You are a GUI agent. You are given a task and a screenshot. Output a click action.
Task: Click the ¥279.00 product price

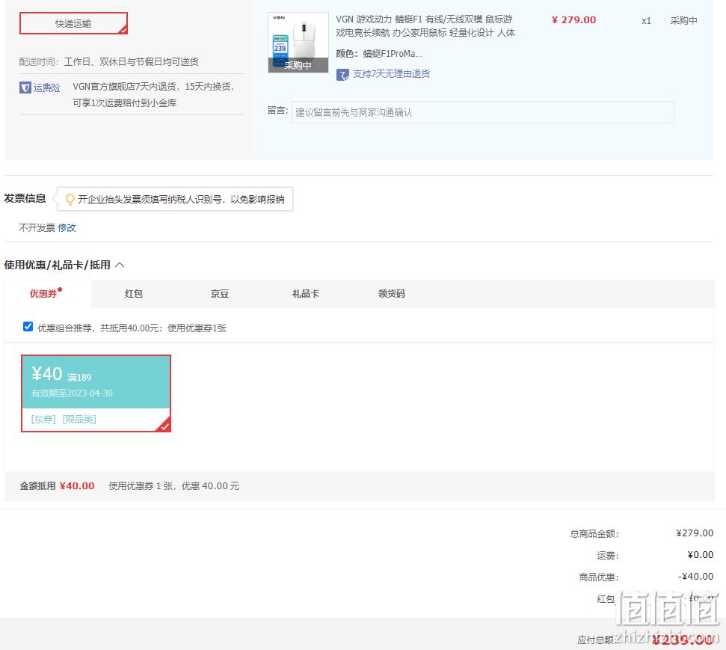(x=573, y=20)
